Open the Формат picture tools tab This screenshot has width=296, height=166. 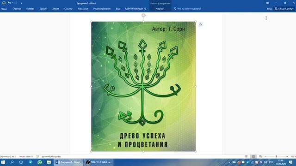coord(160,9)
